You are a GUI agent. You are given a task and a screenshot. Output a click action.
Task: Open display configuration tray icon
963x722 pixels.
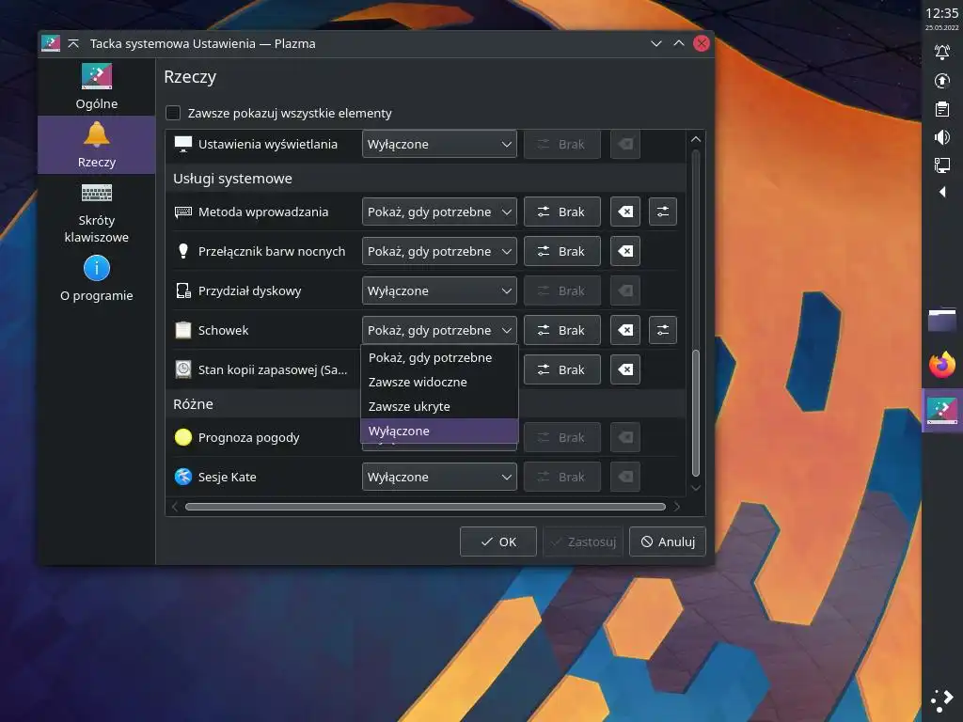(x=942, y=165)
